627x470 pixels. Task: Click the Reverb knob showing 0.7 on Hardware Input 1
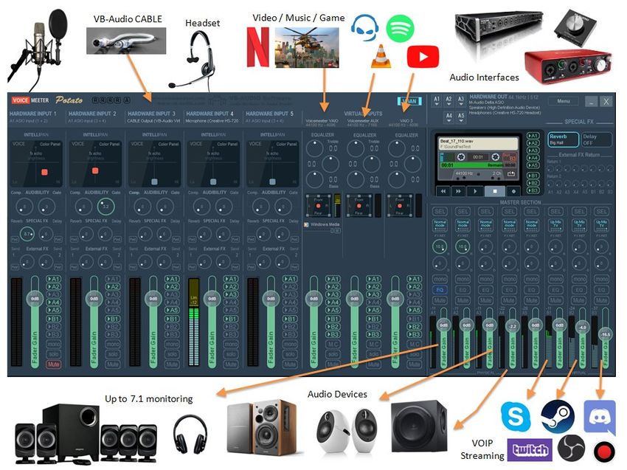[x=27, y=234]
